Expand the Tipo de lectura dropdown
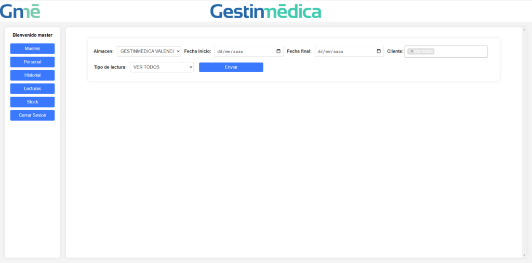Screen dimensions: 532x263 coord(162,67)
